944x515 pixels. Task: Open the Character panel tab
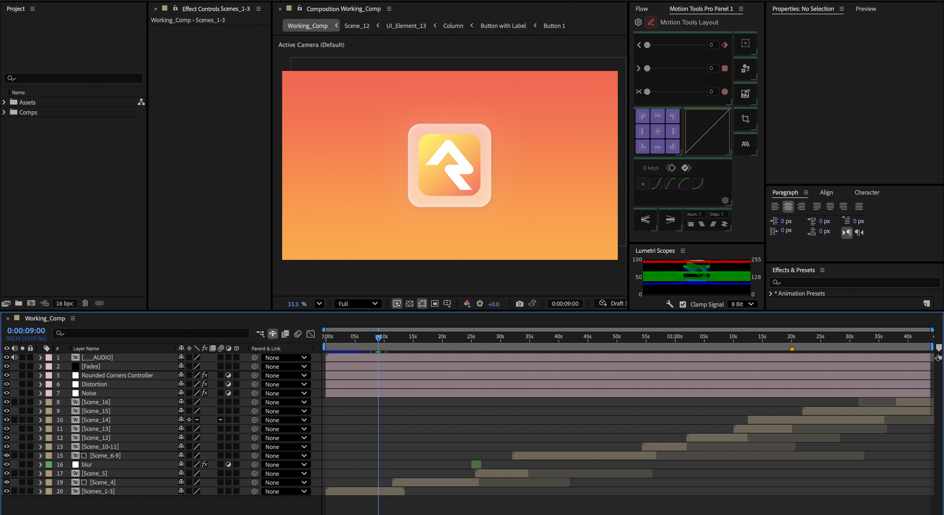pos(867,192)
